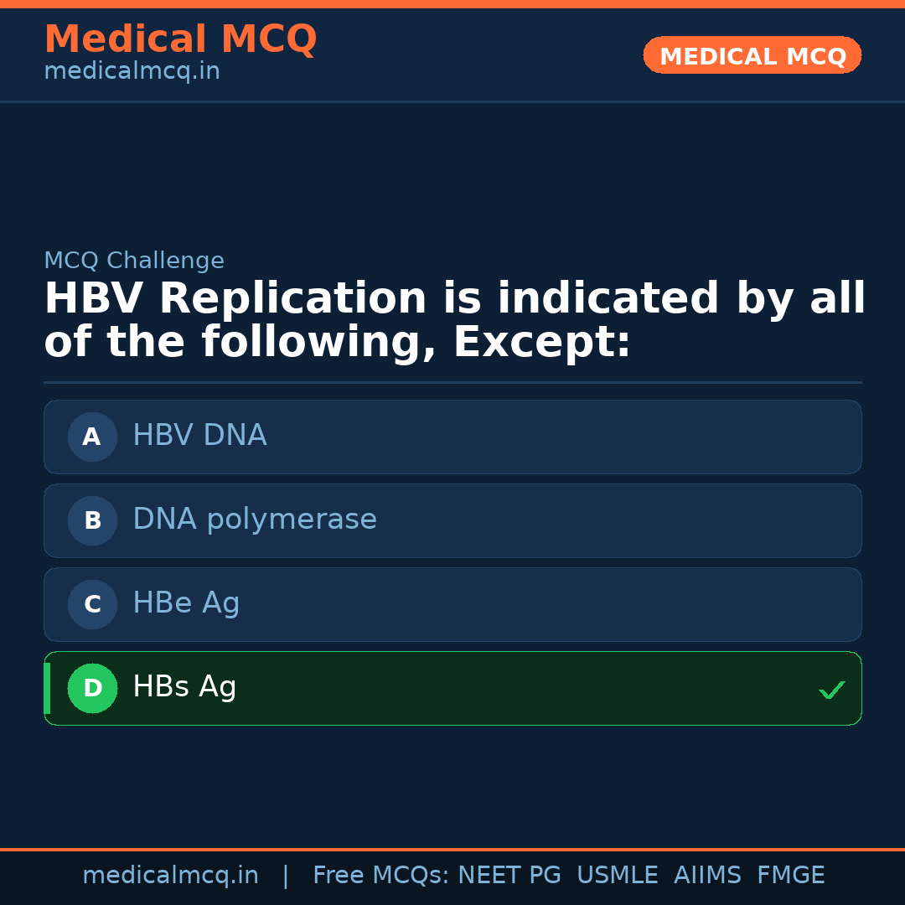Click the orange MEDICAL MCQ badge
The height and width of the screenshot is (905, 905).
coord(752,55)
